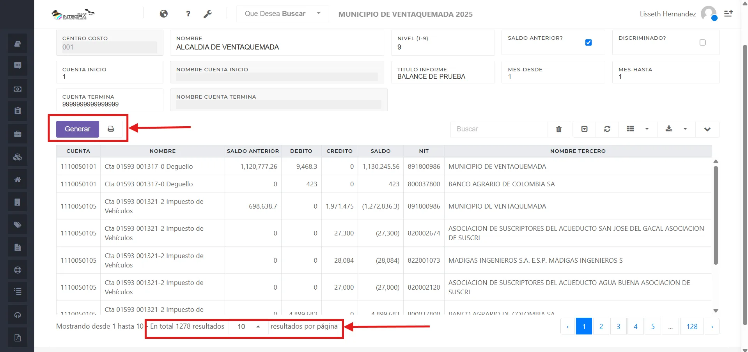This screenshot has width=748, height=352.
Task: Clear the search using the trash icon
Action: [558, 129]
